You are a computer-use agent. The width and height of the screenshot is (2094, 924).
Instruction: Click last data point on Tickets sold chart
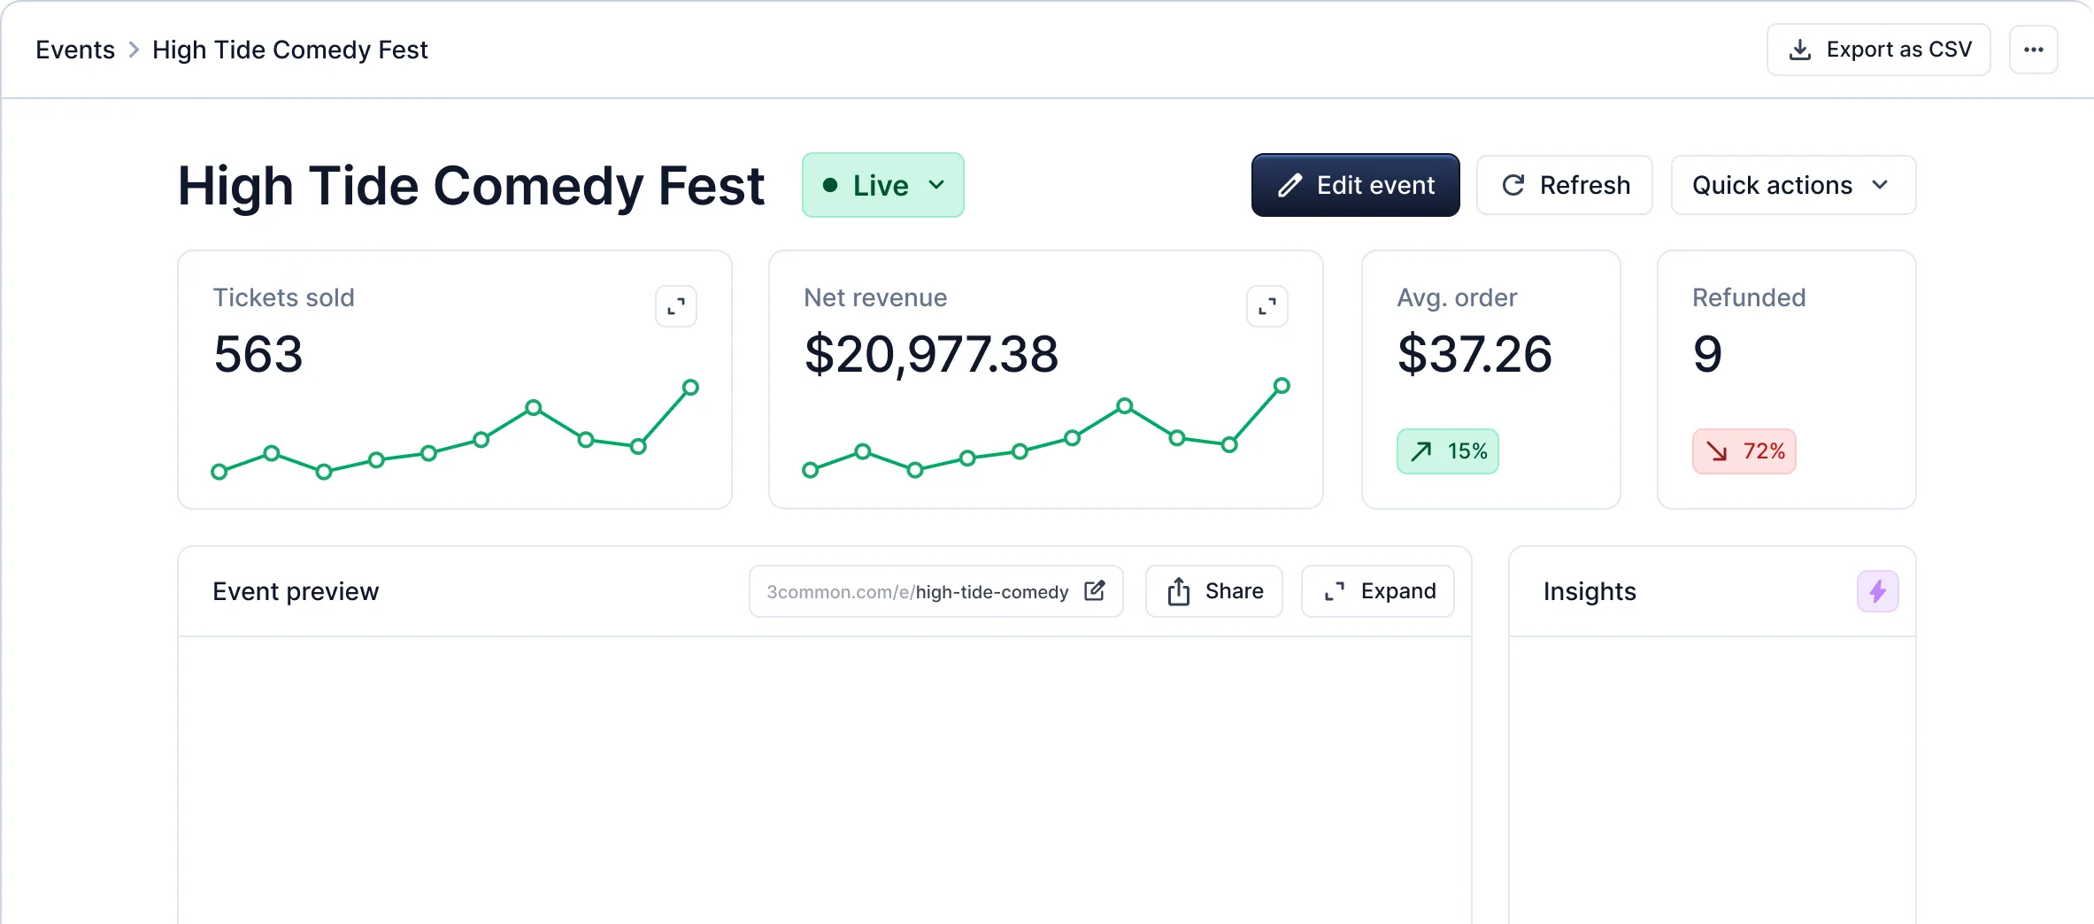tap(690, 387)
